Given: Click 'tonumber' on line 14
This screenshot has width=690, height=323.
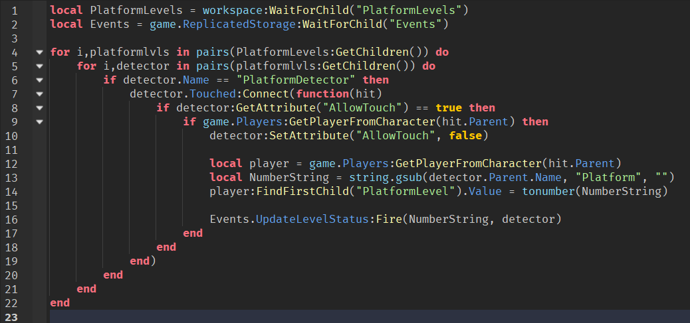Looking at the screenshot, I should point(548,191).
